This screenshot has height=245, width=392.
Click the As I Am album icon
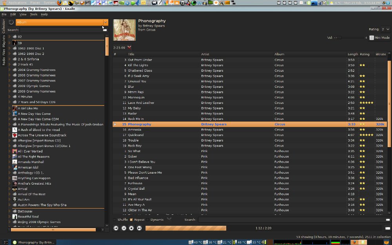[x=15, y=200]
